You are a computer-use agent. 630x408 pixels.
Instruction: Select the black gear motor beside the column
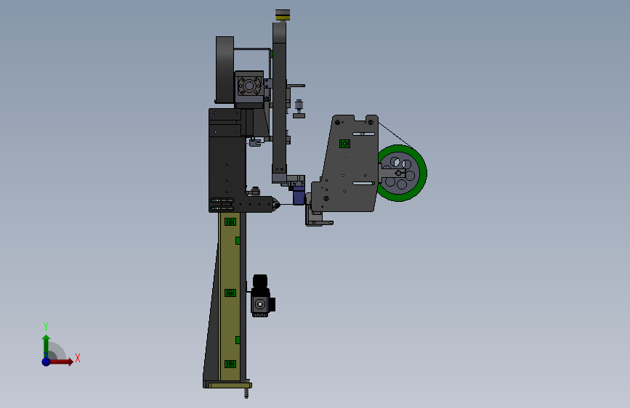tap(262, 296)
